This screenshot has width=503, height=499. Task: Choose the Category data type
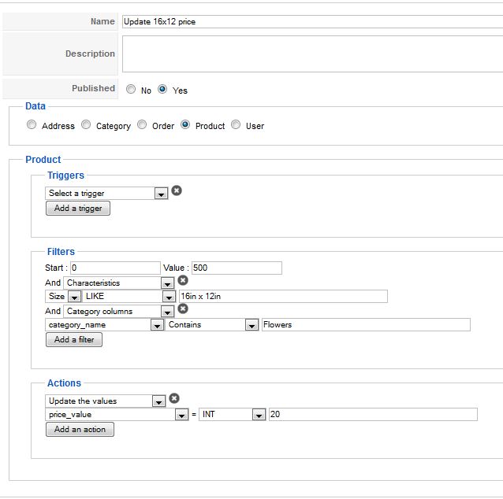[86, 125]
